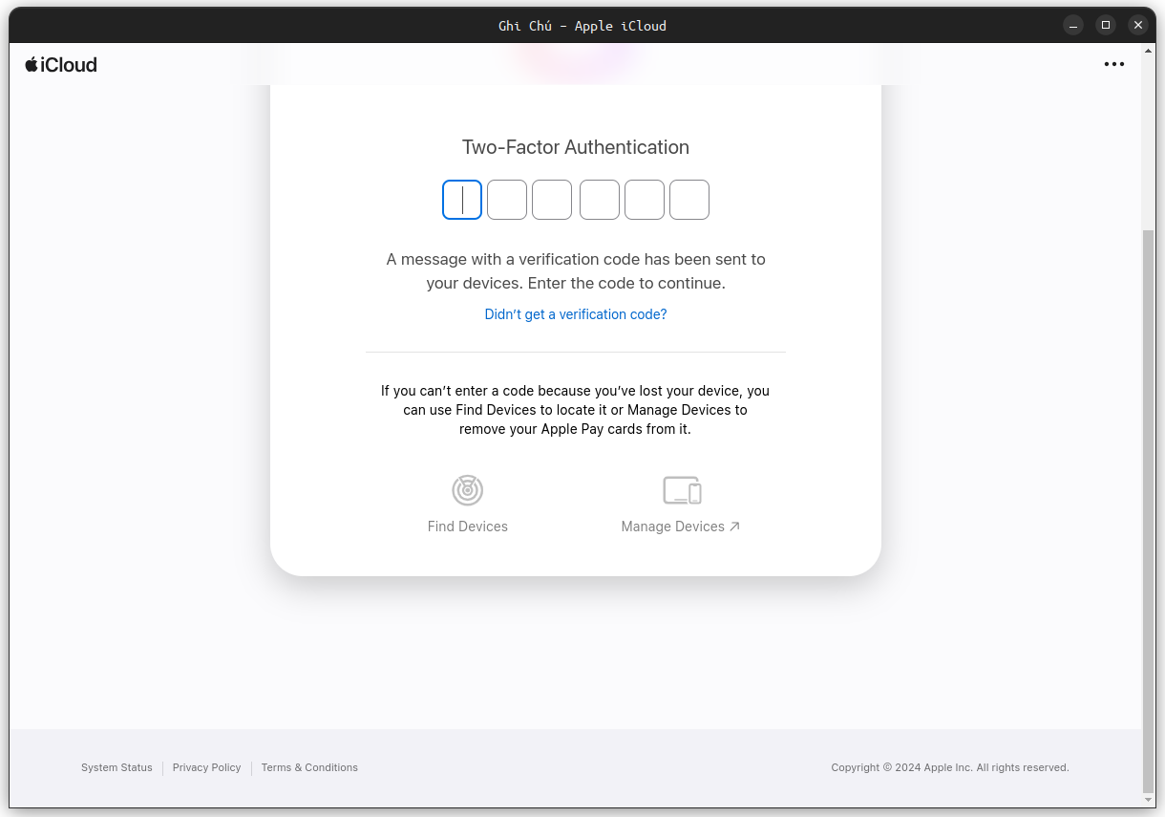Focus the fifth verification code digit box
Image resolution: width=1165 pixels, height=817 pixels.
click(x=645, y=200)
